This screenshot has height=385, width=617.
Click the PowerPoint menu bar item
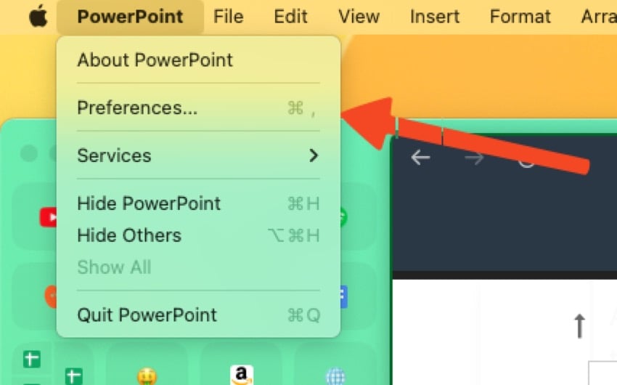130,17
